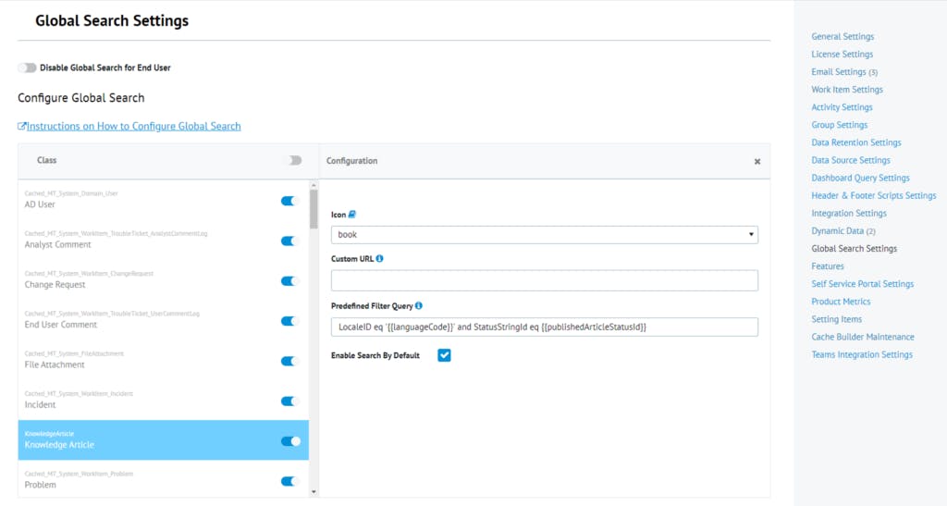
Task: Toggle the AD User class switch
Action: 290,201
